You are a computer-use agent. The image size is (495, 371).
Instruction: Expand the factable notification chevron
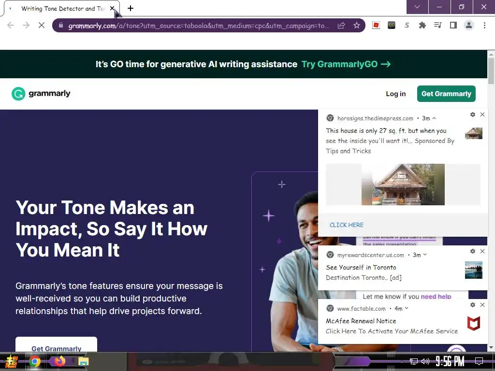[x=407, y=308]
